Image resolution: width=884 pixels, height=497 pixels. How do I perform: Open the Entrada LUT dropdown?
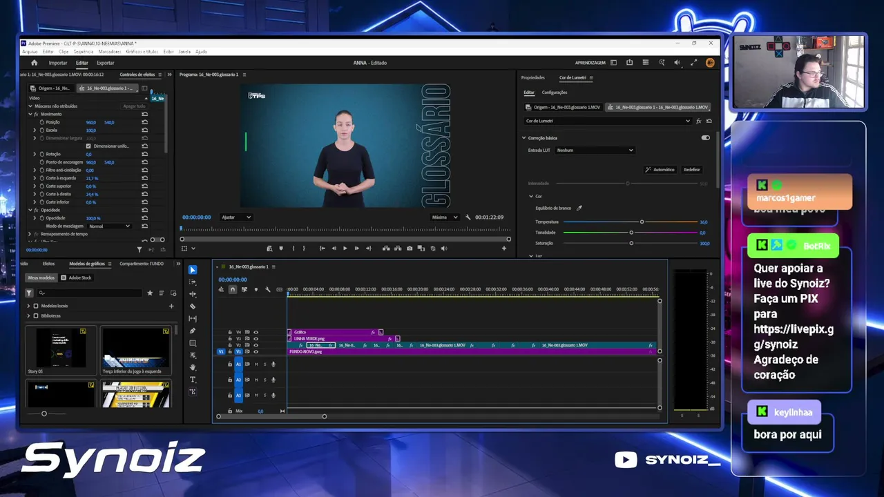pyautogui.click(x=595, y=150)
